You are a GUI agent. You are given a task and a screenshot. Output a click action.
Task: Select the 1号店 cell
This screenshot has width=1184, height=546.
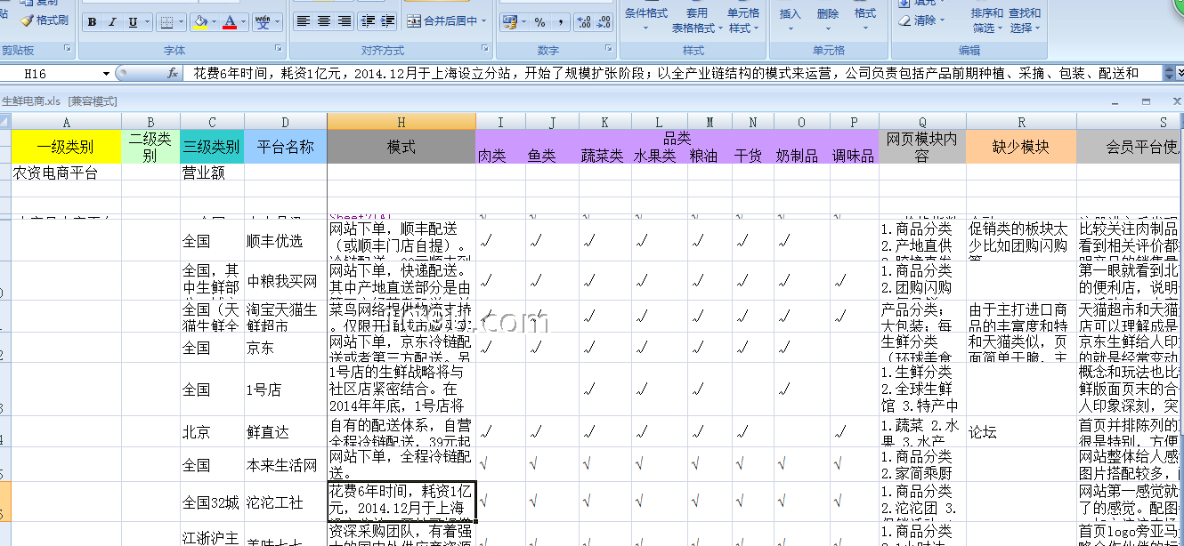coord(285,389)
